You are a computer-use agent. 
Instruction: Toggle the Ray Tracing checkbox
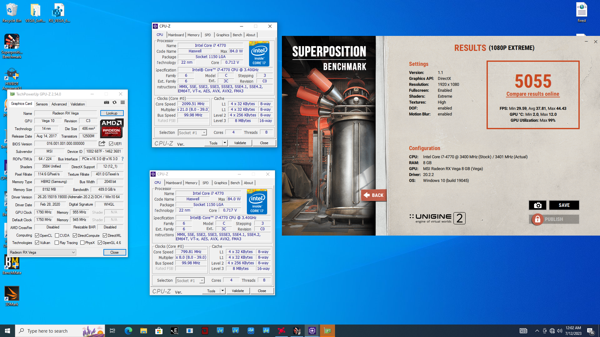tap(57, 243)
